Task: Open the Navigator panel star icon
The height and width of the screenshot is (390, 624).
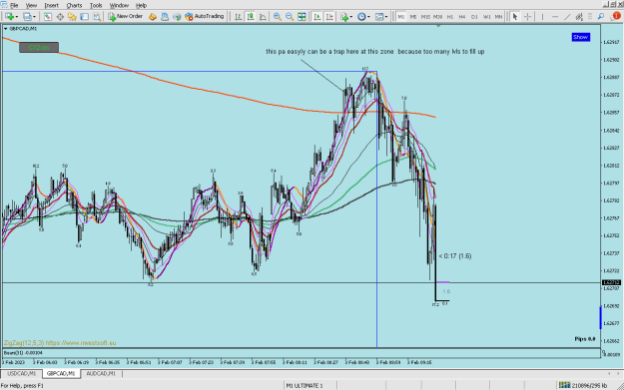Action: pyautogui.click(x=72, y=17)
